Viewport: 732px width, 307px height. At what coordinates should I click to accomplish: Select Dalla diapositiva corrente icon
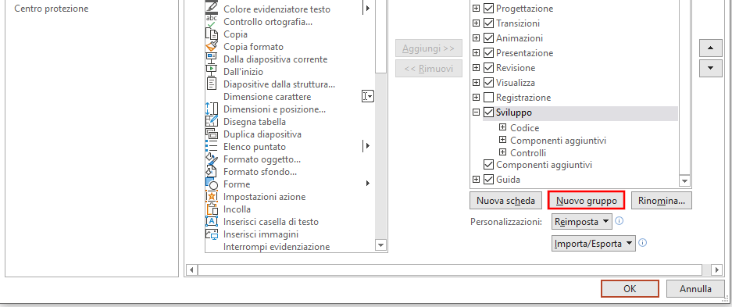[212, 59]
